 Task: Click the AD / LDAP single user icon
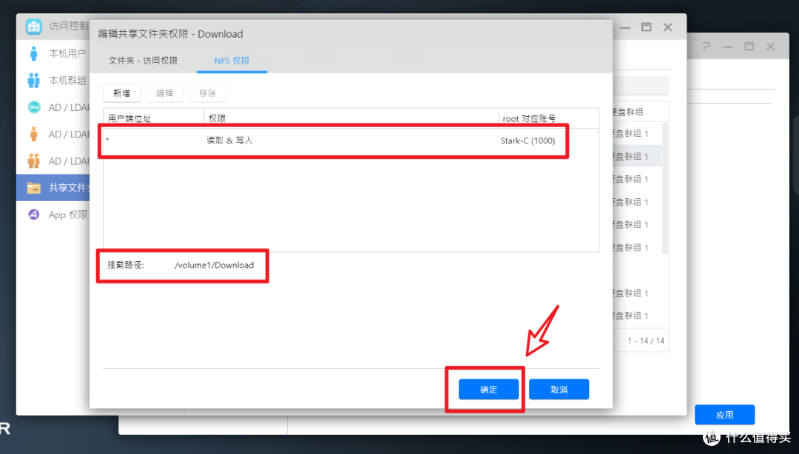[x=33, y=134]
